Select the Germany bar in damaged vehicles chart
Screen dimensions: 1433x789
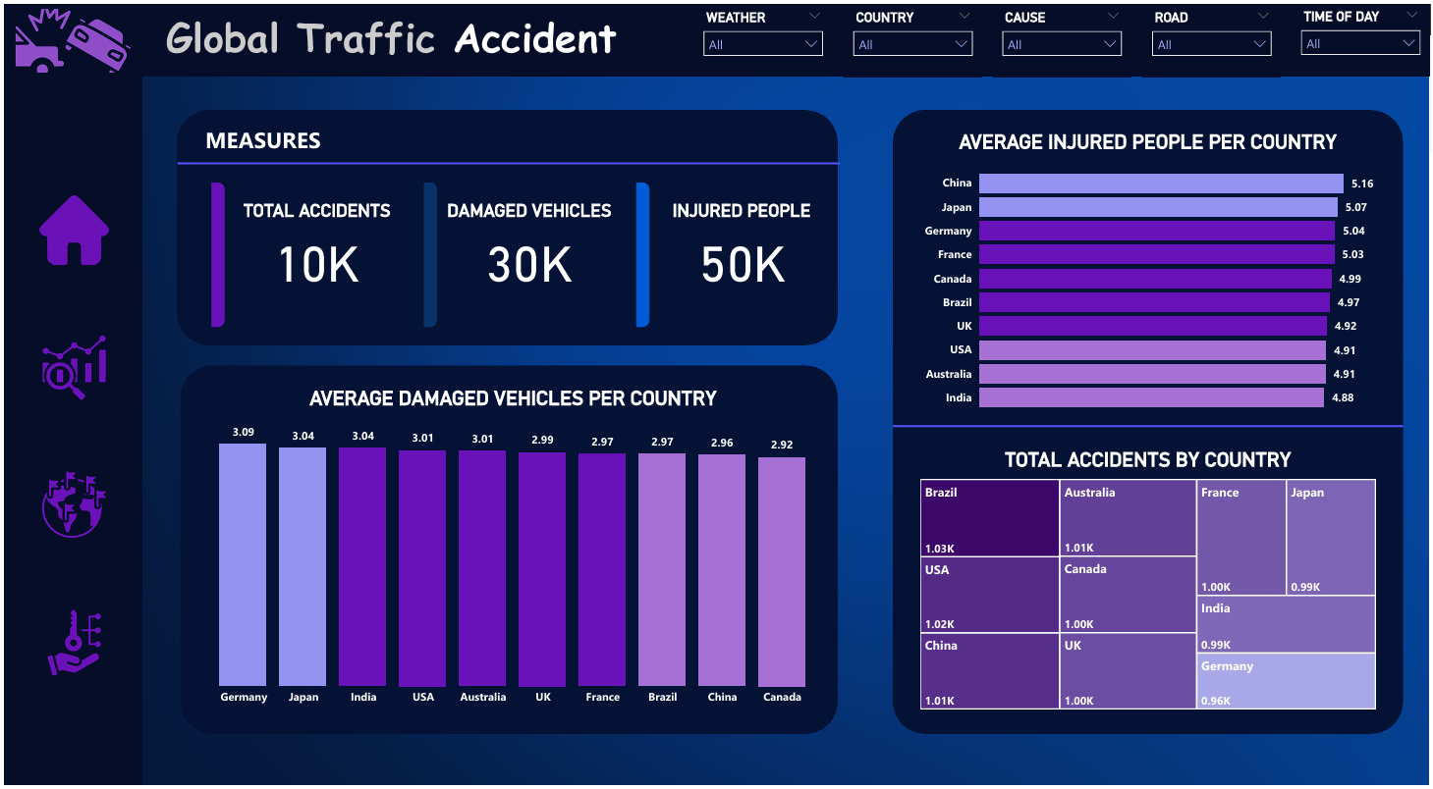click(243, 564)
